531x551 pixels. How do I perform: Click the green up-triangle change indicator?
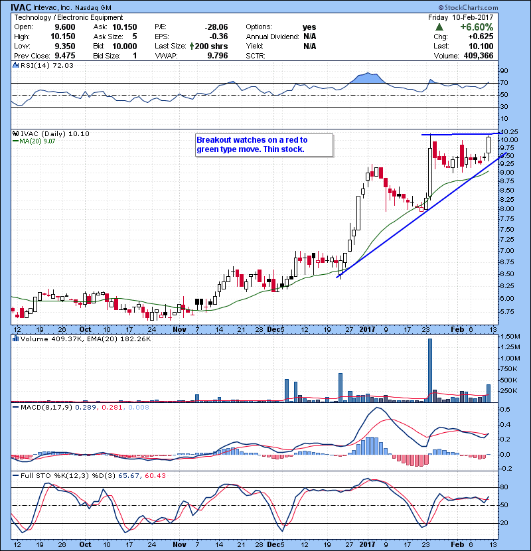(439, 27)
